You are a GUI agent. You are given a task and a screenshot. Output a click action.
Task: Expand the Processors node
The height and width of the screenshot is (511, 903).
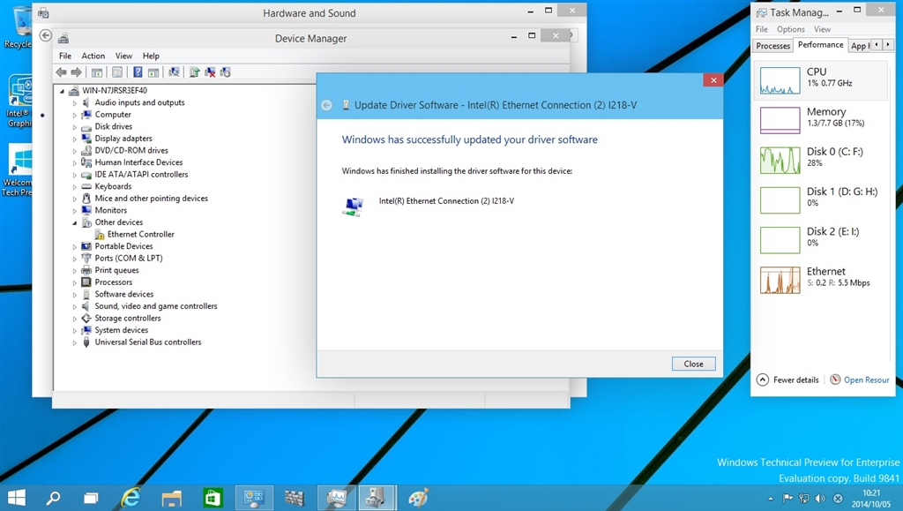(74, 283)
